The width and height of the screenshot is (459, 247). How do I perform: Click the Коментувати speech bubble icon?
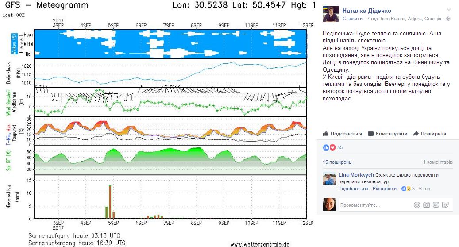point(371,134)
